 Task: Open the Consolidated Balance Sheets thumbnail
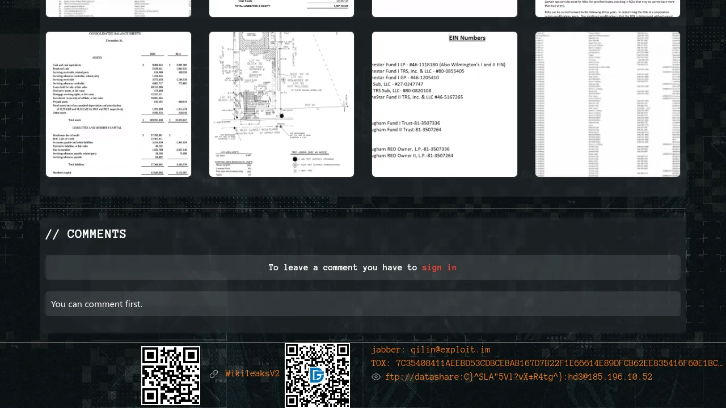[x=119, y=104]
